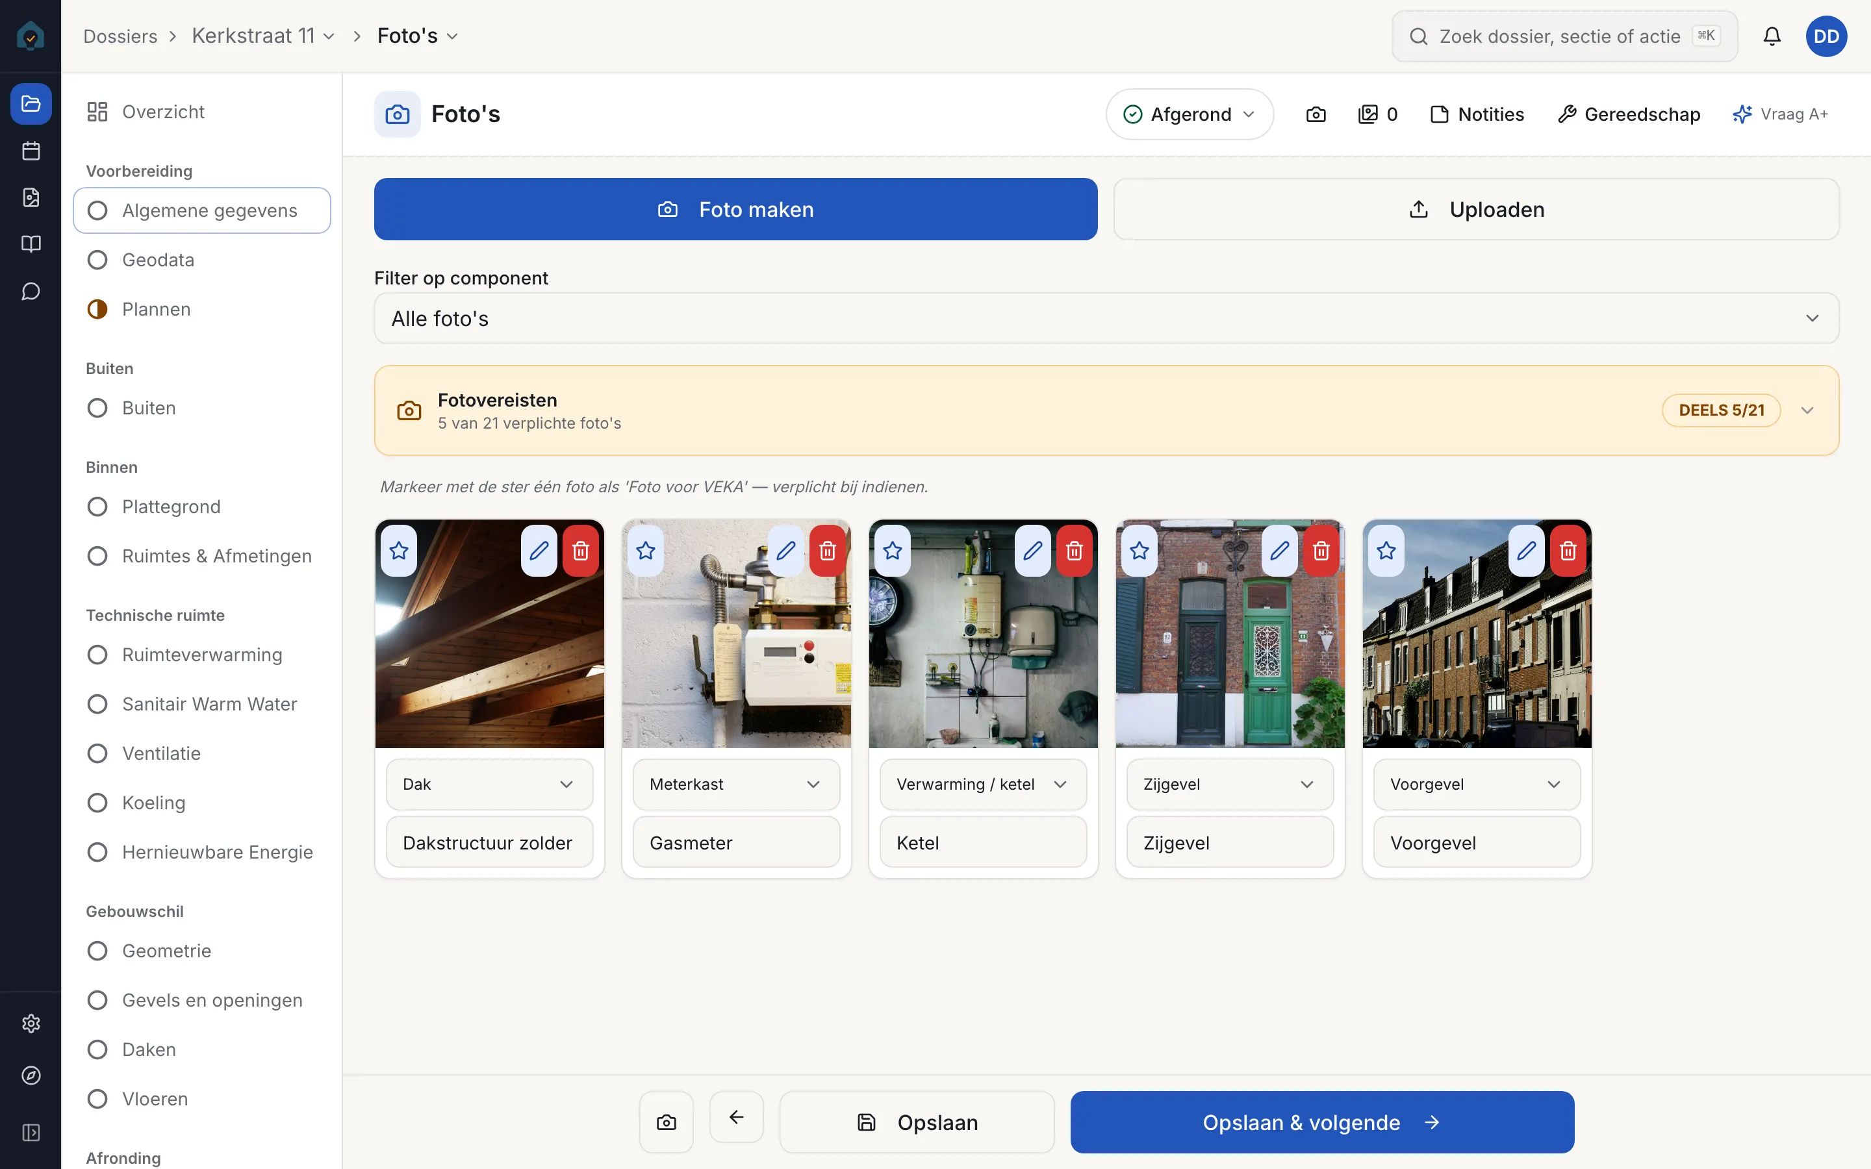Open Afgerond status dropdown
The width and height of the screenshot is (1871, 1169).
(x=1189, y=114)
